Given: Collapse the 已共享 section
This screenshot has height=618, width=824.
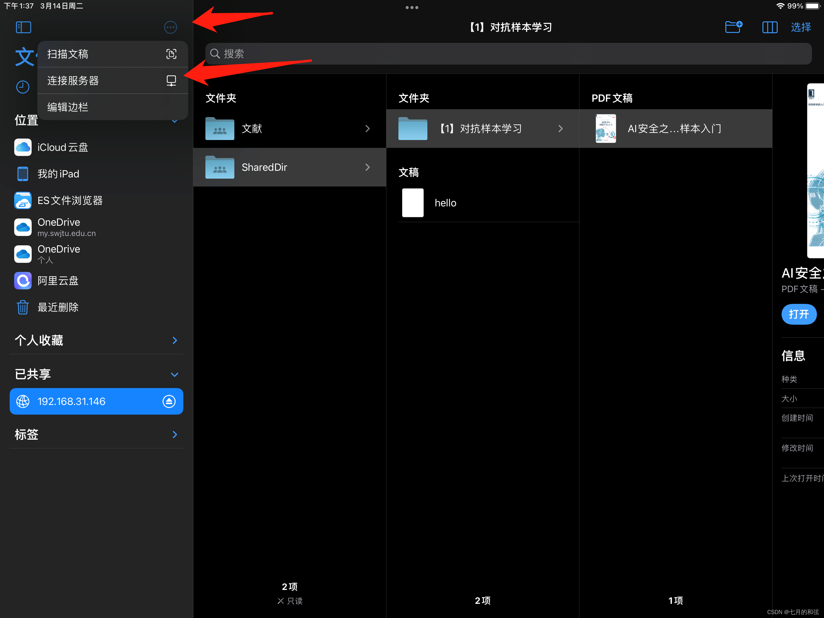Looking at the screenshot, I should pos(174,374).
